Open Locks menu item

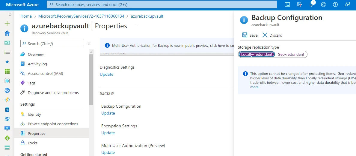(52, 143)
